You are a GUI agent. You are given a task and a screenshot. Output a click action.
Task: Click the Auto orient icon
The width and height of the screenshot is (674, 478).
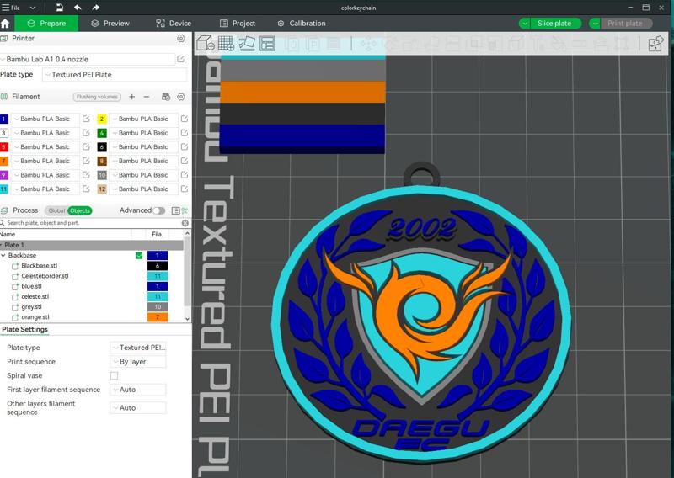[247, 44]
